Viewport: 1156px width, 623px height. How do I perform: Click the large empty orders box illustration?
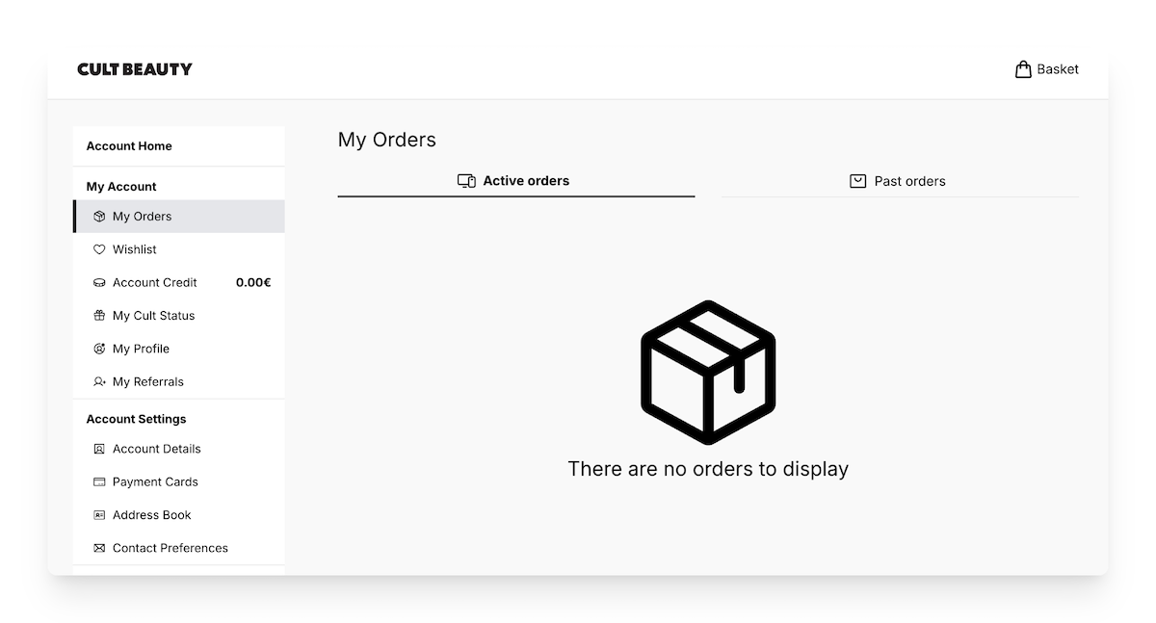707,371
